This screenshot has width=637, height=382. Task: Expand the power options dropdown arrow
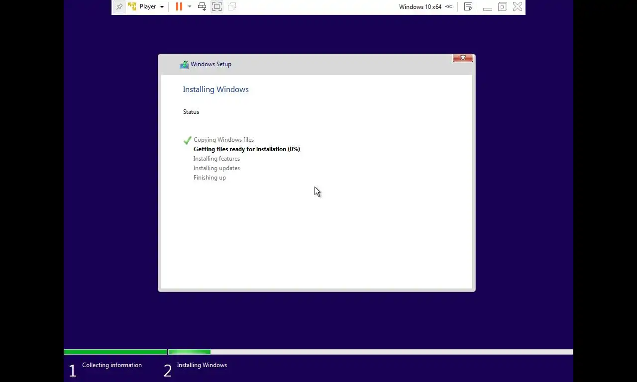[190, 6]
